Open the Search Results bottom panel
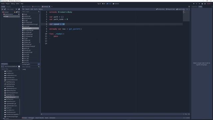The image size is (213, 120). (40, 118)
